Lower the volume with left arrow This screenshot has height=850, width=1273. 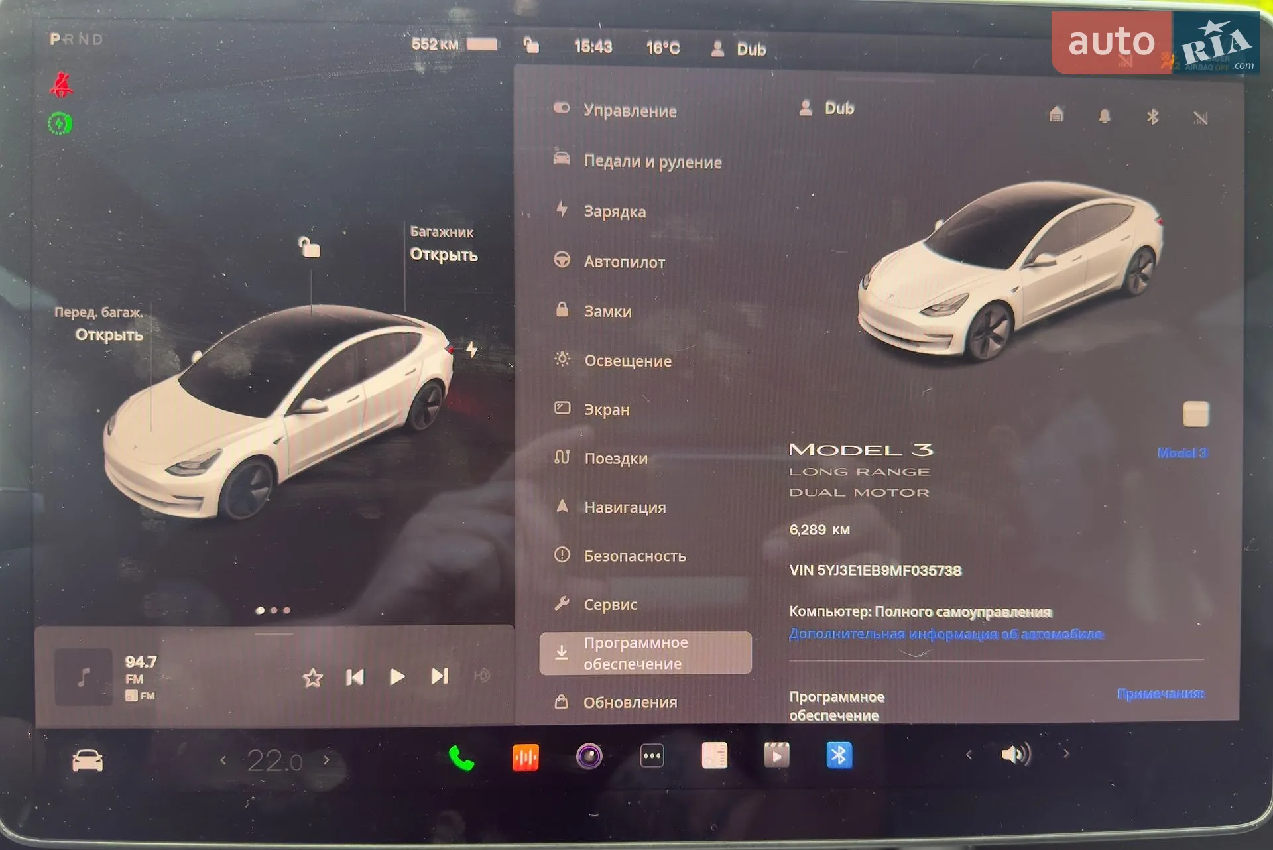pos(969,754)
